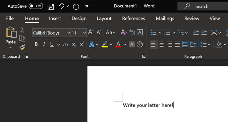
Task: Open Customize Quick Access Toolbar menu
Action: (87, 6)
